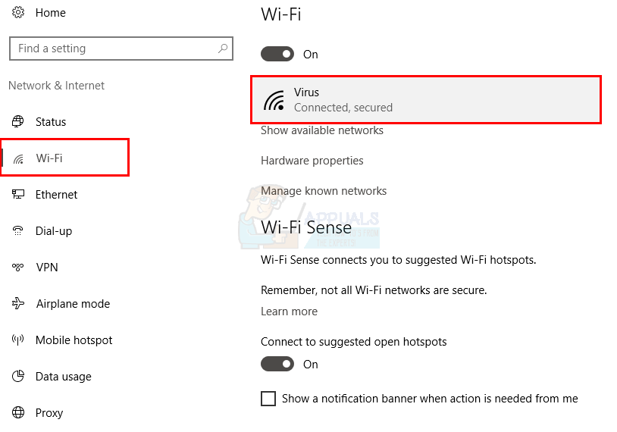This screenshot has height=432, width=617.
Task: Check the notification banner checkbox
Action: tap(268, 399)
